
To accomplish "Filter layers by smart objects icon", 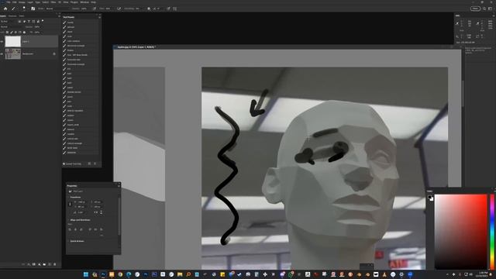I will [x=38, y=21].
